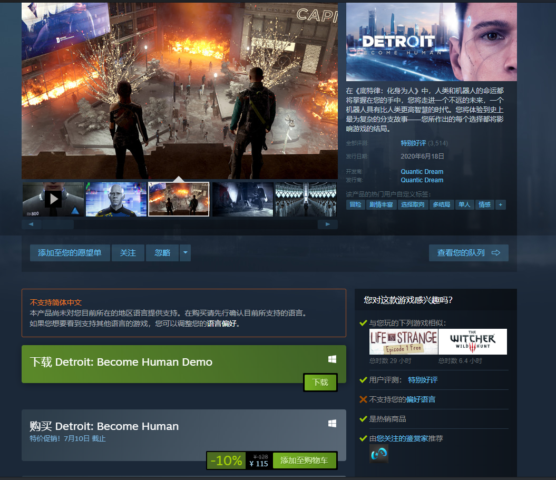
Task: Click 查看您的队列 button
Action: 469,253
